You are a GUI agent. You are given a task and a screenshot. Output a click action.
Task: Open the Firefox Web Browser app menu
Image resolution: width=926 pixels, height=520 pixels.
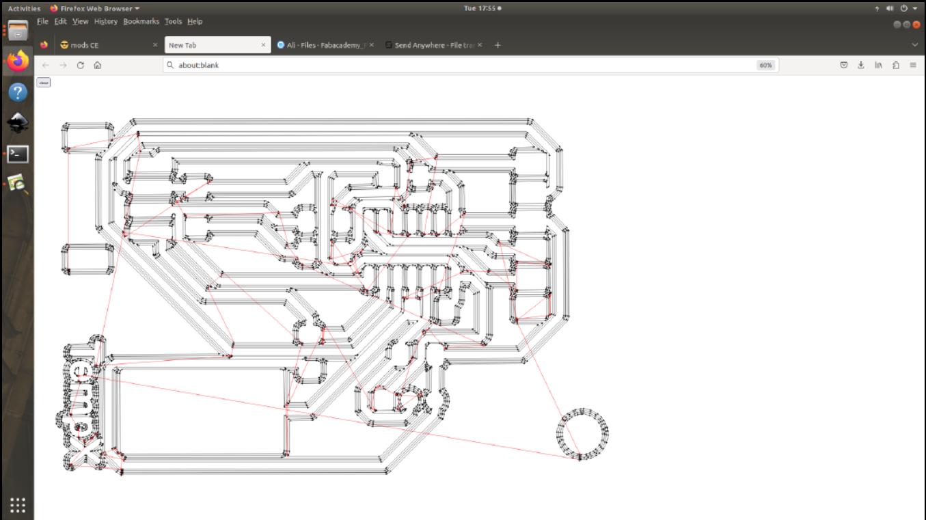coord(94,8)
